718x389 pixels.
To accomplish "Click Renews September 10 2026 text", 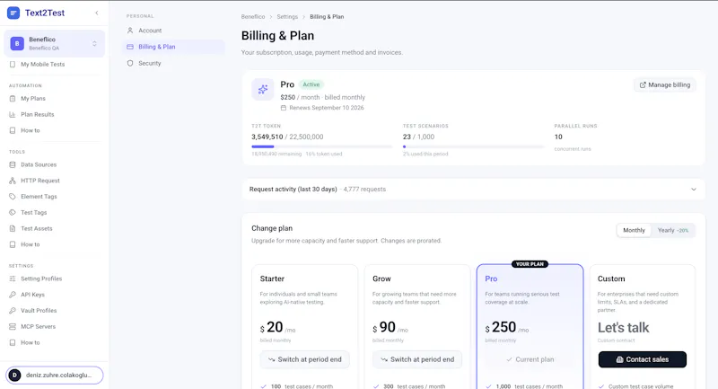I will pyautogui.click(x=327, y=108).
